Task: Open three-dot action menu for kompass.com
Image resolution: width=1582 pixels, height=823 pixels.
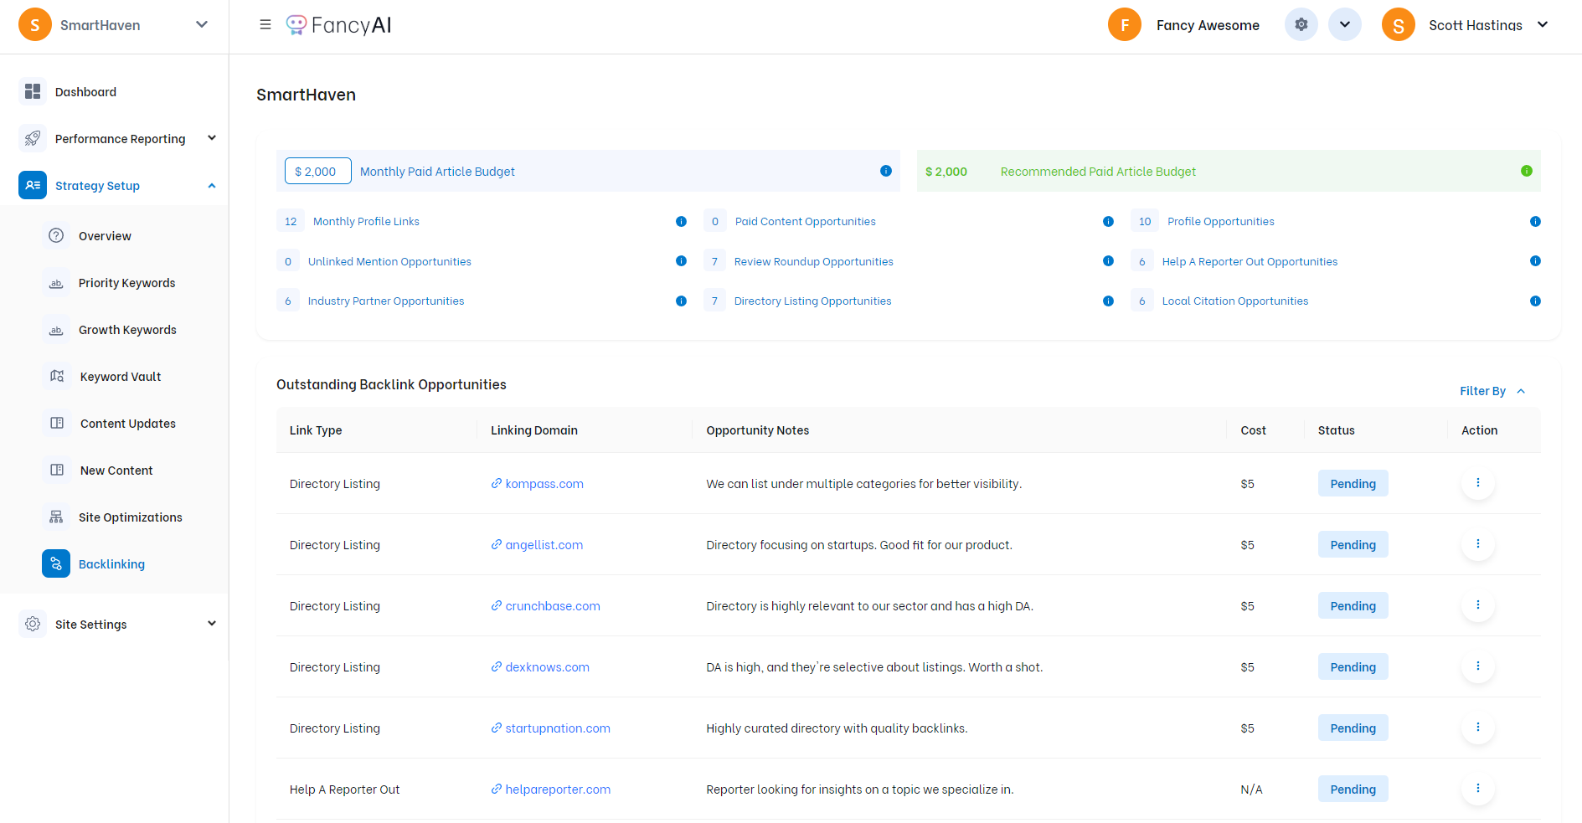Action: [1477, 483]
